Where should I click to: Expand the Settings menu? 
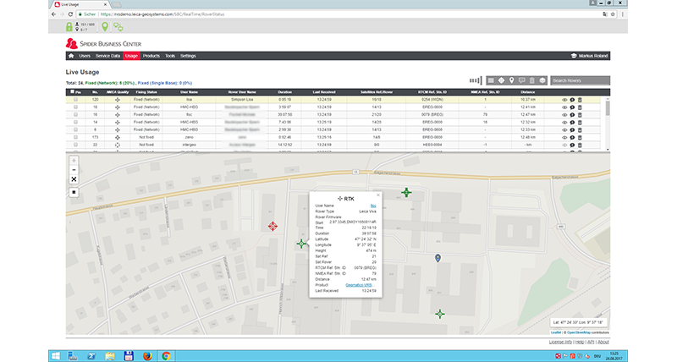[188, 56]
